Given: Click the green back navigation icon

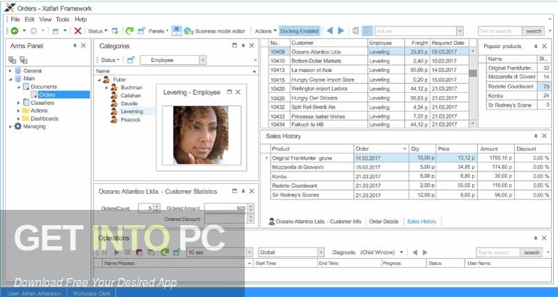Looking at the screenshot, I should click(x=14, y=31).
